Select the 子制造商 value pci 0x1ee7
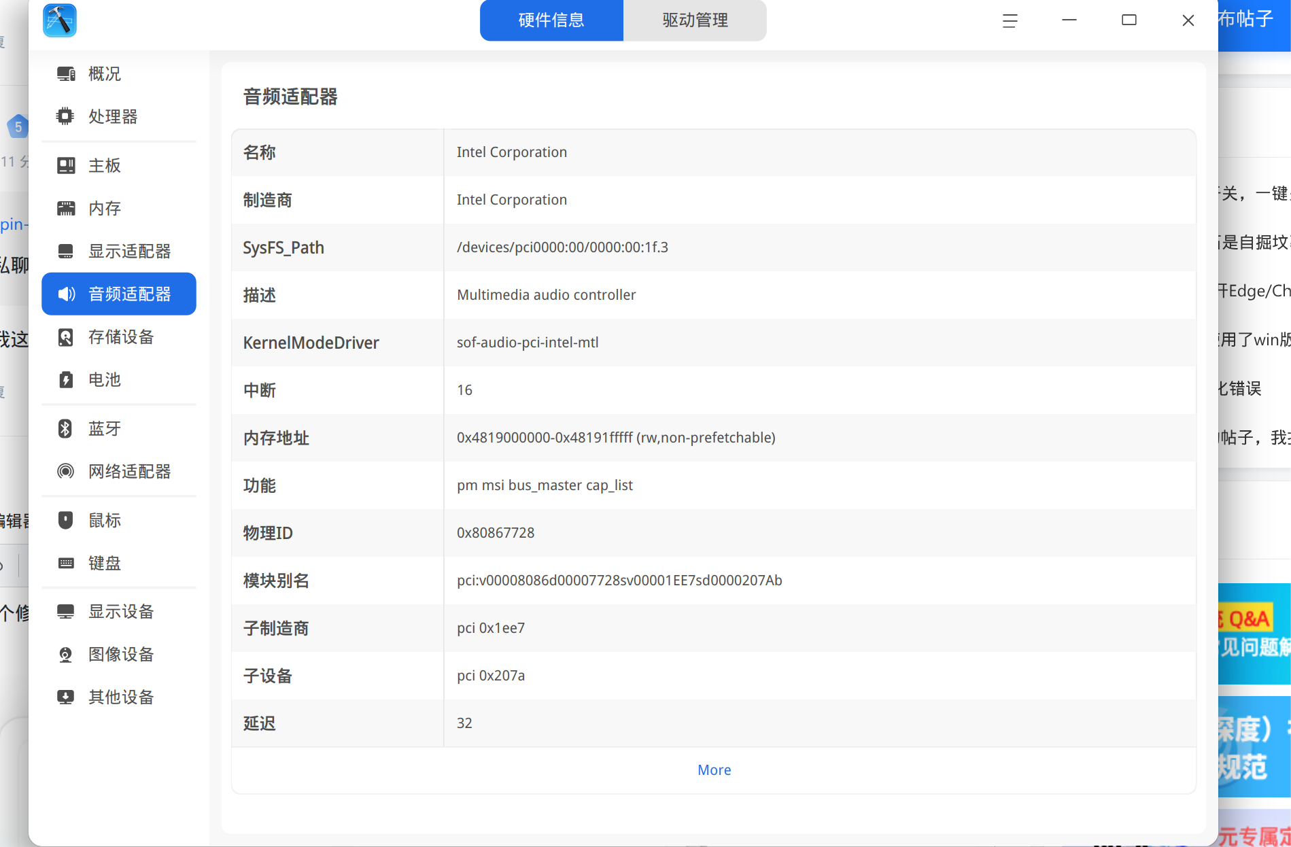The image size is (1291, 847). click(491, 628)
